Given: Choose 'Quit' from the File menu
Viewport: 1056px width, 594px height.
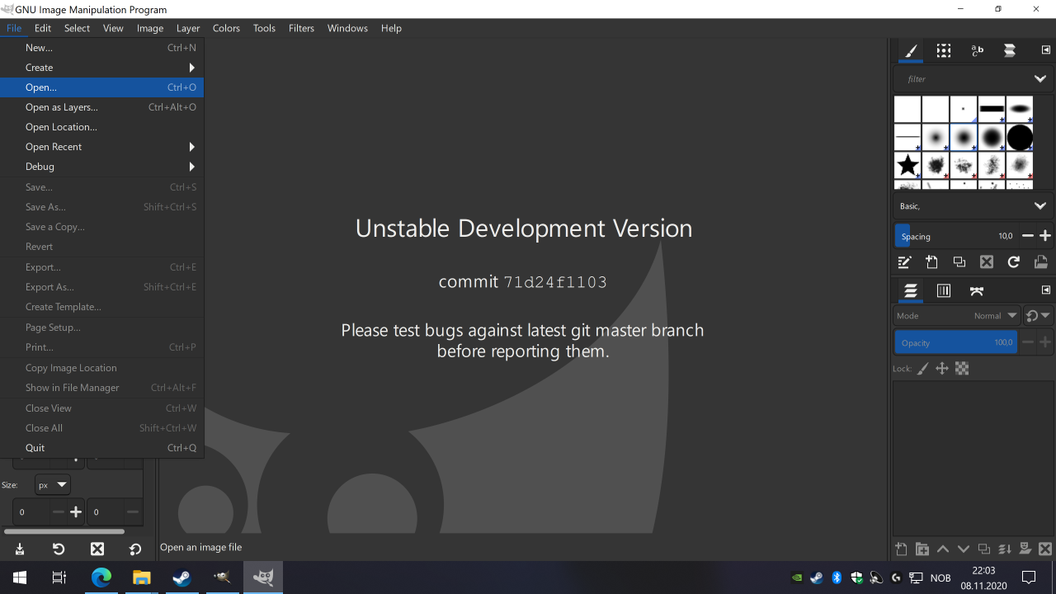Looking at the screenshot, I should coord(102,448).
